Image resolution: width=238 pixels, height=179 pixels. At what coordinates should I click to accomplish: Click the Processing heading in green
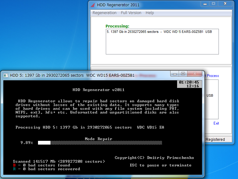point(117,26)
